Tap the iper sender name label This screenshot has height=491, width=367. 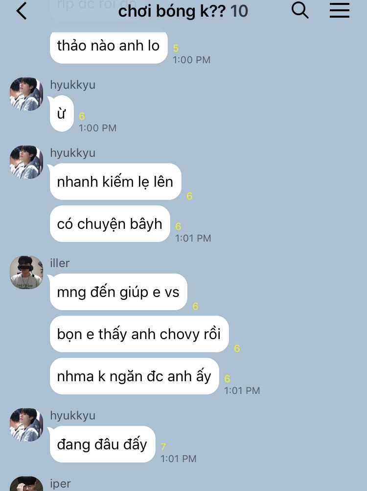pos(60,484)
